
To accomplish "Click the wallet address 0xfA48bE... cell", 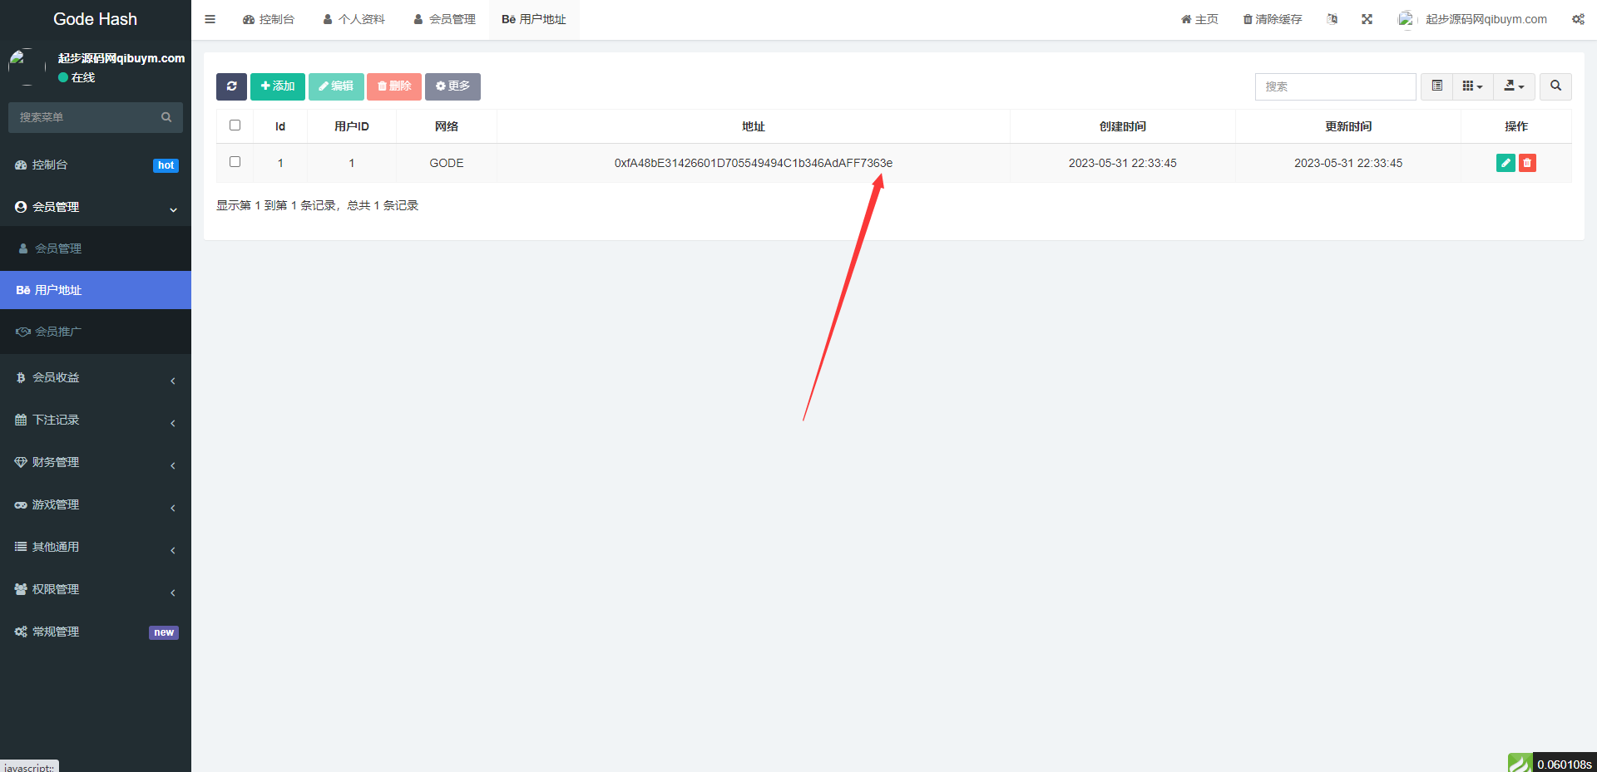I will [x=754, y=163].
